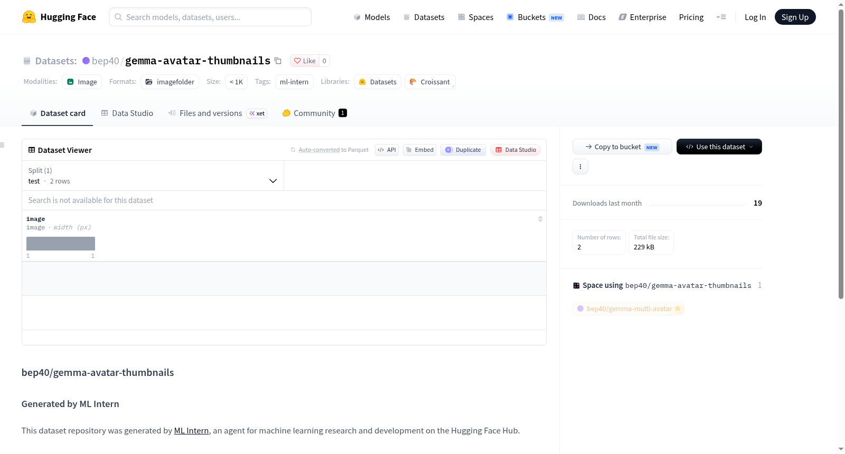The width and height of the screenshot is (845, 454).
Task: Focus the search models, datasets, users field
Action: 210,17
